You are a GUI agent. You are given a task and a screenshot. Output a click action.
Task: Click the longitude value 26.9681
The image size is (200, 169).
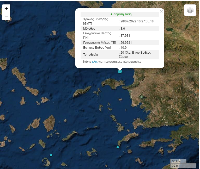(126, 43)
